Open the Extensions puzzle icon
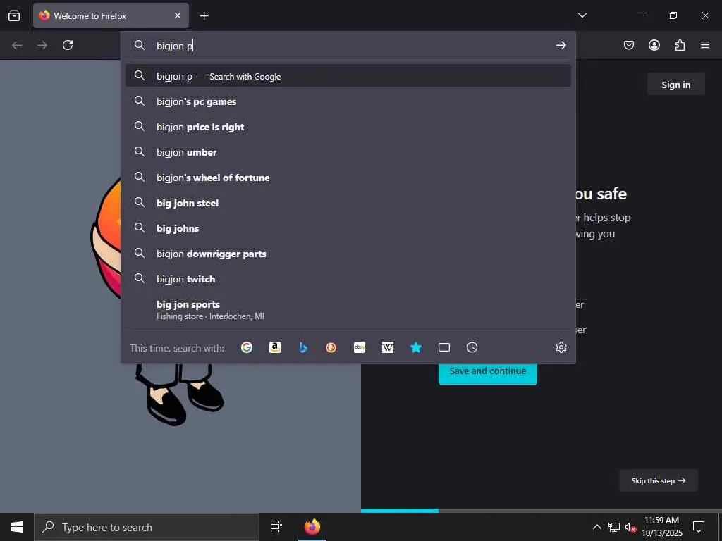722x541 pixels. [680, 45]
